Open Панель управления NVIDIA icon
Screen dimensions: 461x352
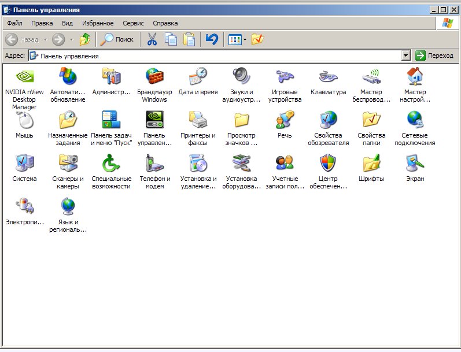[154, 120]
